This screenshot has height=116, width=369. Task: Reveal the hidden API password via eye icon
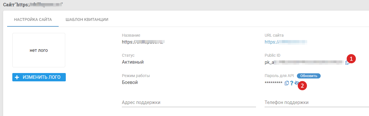tap(297, 83)
